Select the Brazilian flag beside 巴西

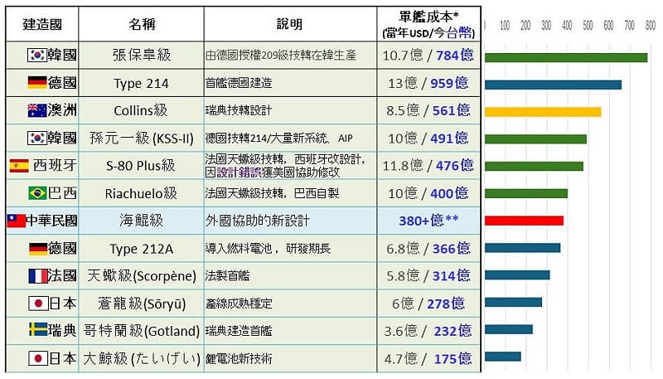pos(36,193)
